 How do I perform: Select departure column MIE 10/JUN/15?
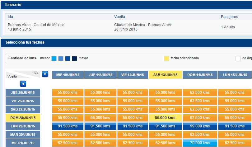tap(68, 75)
